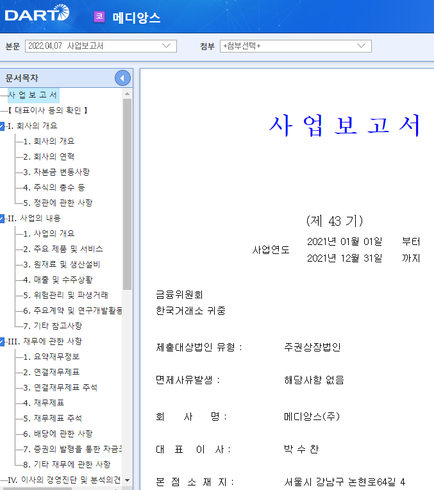Click the address 서울시 강남구 논현로64길 4
The height and width of the screenshot is (490, 434).
coord(345,482)
